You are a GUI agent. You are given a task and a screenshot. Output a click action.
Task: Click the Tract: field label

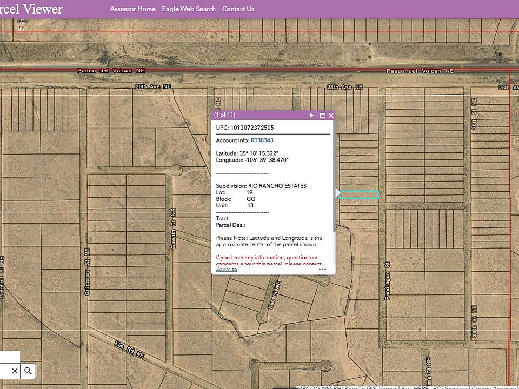pyautogui.click(x=223, y=219)
